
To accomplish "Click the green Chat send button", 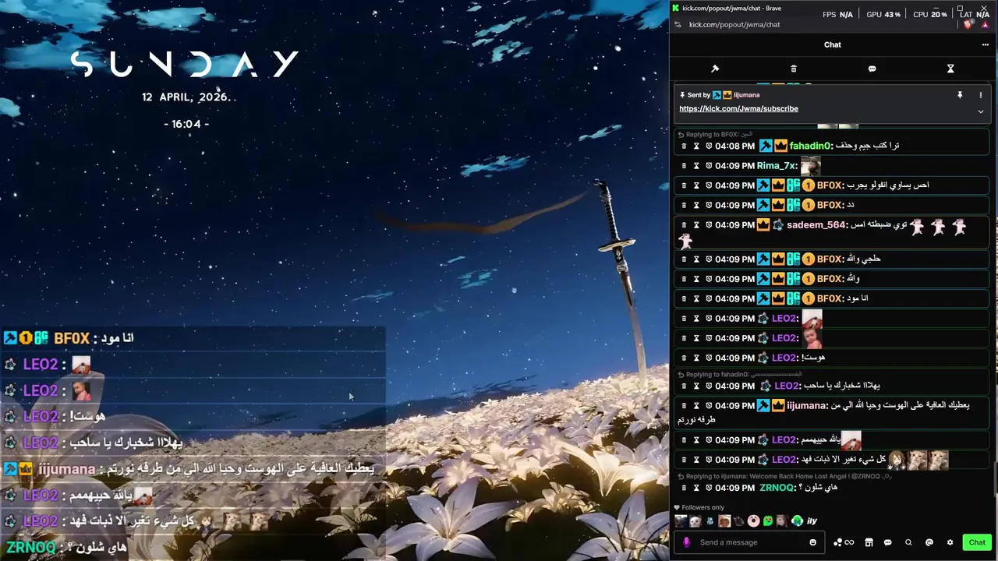I will pos(977,542).
